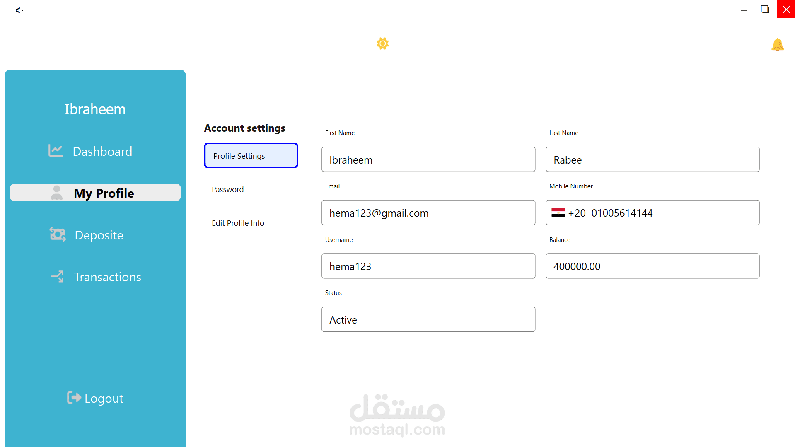Close the application with the red X

pyautogui.click(x=786, y=9)
